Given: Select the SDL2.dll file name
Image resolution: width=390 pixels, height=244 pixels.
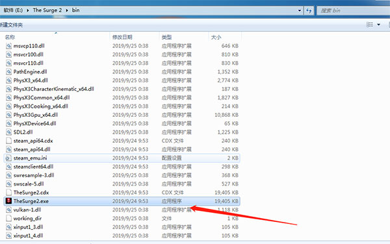Looking at the screenshot, I should tap(23, 132).
